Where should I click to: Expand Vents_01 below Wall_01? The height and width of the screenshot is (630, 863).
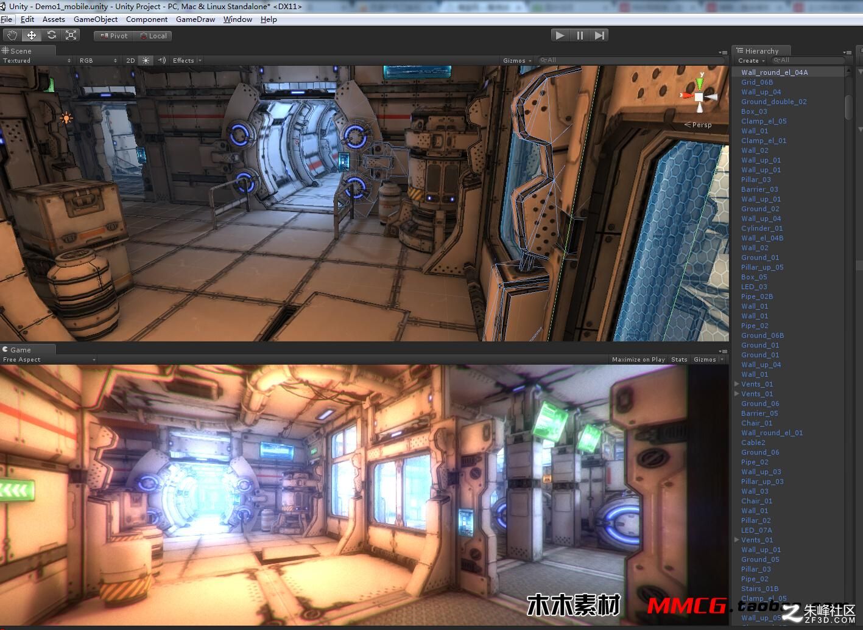point(737,384)
